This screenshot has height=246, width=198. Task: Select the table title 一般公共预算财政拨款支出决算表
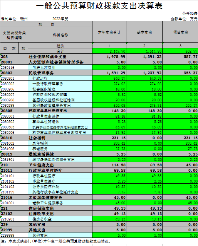coord(99,6)
